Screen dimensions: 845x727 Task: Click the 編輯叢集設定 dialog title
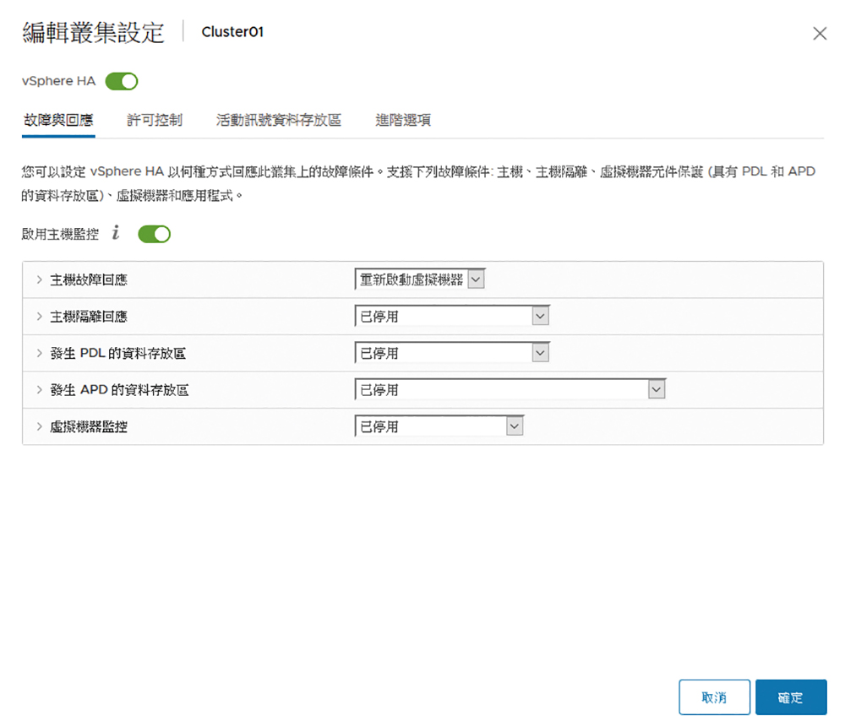point(93,32)
